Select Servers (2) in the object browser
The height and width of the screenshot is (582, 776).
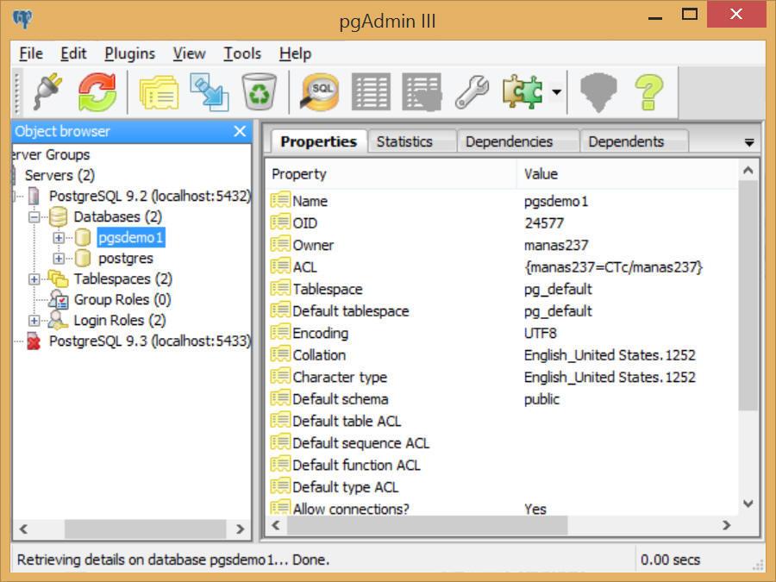(59, 175)
